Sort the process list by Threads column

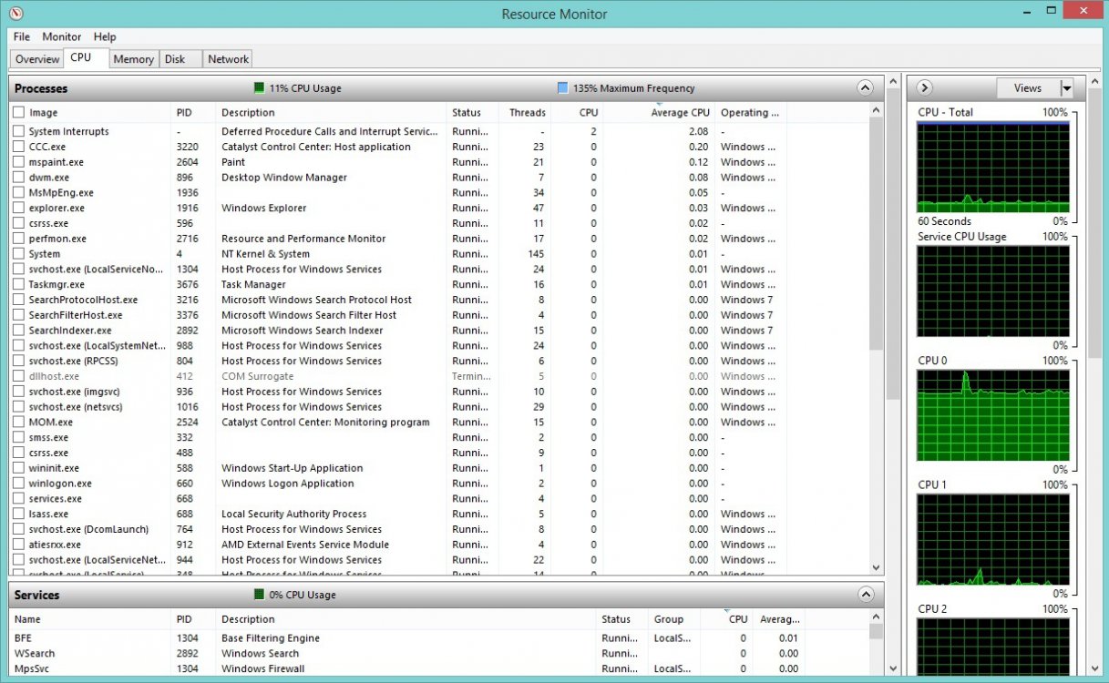coord(528,113)
